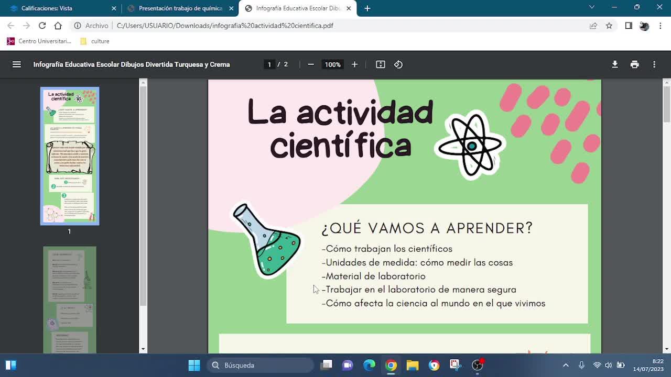This screenshot has height=377, width=671.
Task: Close the Infografía Educativa Escolar tab
Action: click(349, 8)
